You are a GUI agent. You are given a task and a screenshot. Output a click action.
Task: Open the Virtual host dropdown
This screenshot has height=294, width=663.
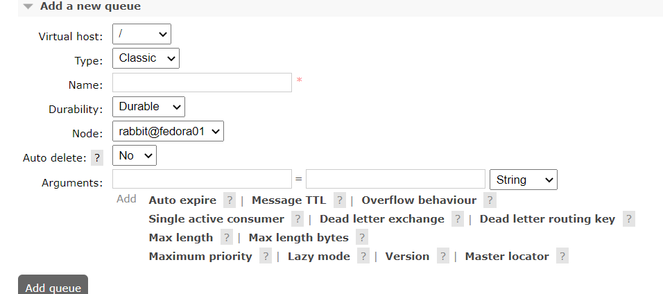pos(141,34)
